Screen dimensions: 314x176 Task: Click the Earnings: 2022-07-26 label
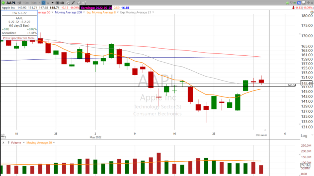point(97,7)
